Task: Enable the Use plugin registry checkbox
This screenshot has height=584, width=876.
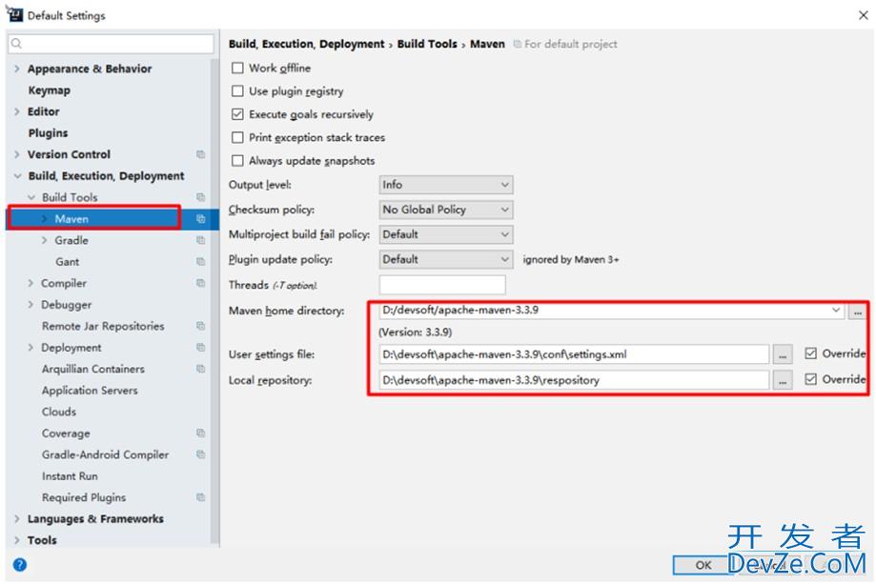Action: pos(237,91)
